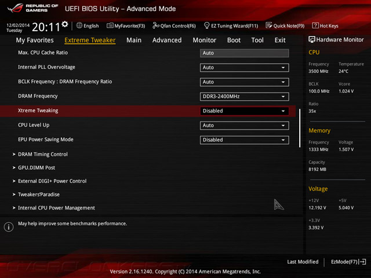Open Xtreme Tweaking Disabled dropdown
371x278 pixels.
245,111
